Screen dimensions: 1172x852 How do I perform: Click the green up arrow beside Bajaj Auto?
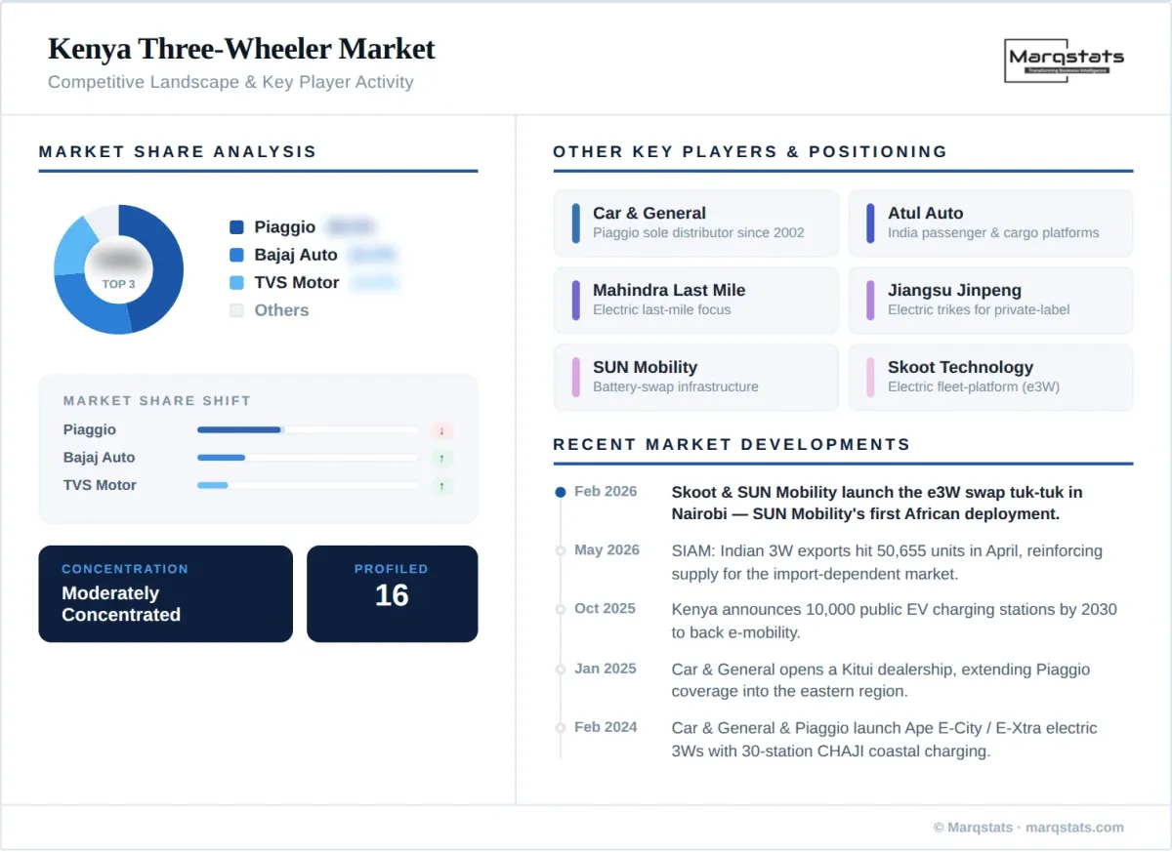click(441, 458)
